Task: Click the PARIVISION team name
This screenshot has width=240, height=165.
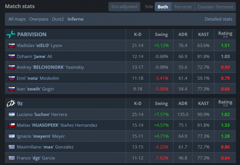Action: coord(32,34)
